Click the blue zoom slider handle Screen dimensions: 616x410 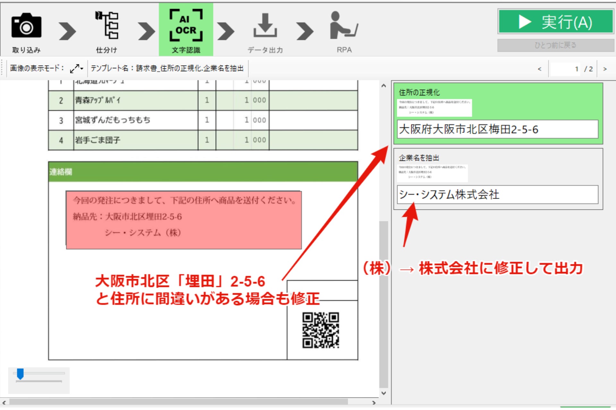(20, 374)
